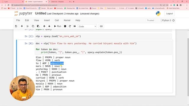The image size is (189, 106).
Task: Click the Jupyter logo
Action: [x=23, y=14]
